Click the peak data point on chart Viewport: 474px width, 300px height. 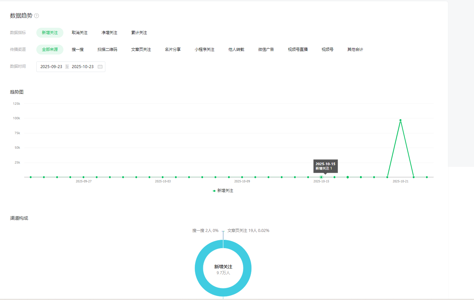click(x=400, y=120)
